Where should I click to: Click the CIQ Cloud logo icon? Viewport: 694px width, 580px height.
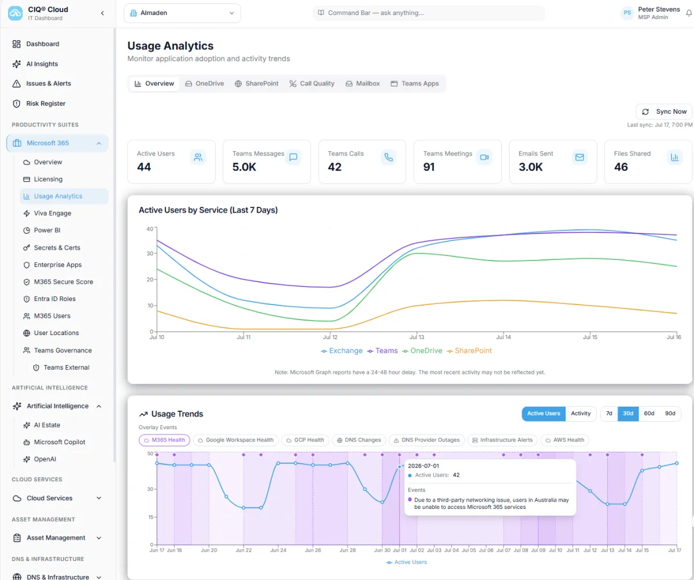click(15, 13)
